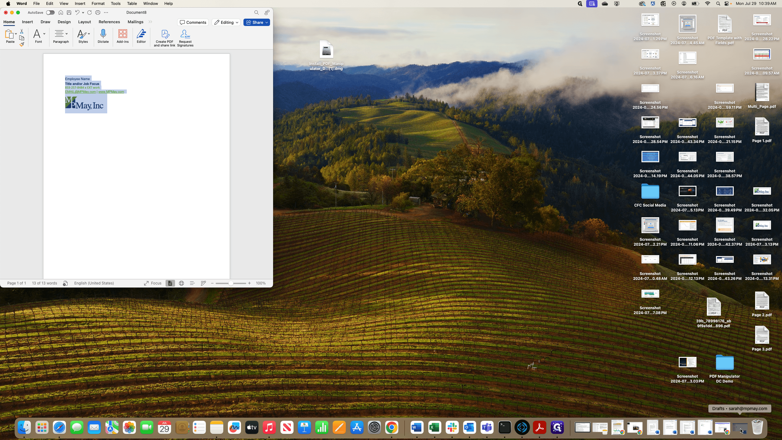This screenshot has height=440, width=782.
Task: Switch to the Draw ribbon tab
Action: [46, 22]
